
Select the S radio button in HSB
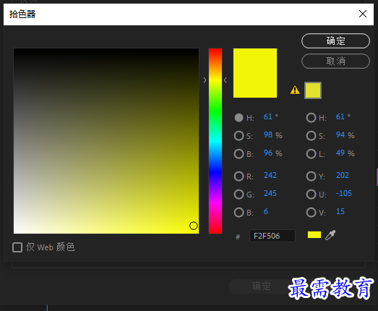(239, 135)
